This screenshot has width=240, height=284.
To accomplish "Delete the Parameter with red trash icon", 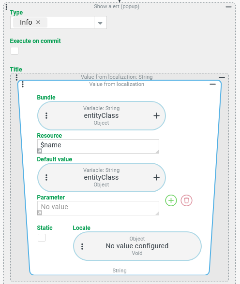I will [x=186, y=200].
